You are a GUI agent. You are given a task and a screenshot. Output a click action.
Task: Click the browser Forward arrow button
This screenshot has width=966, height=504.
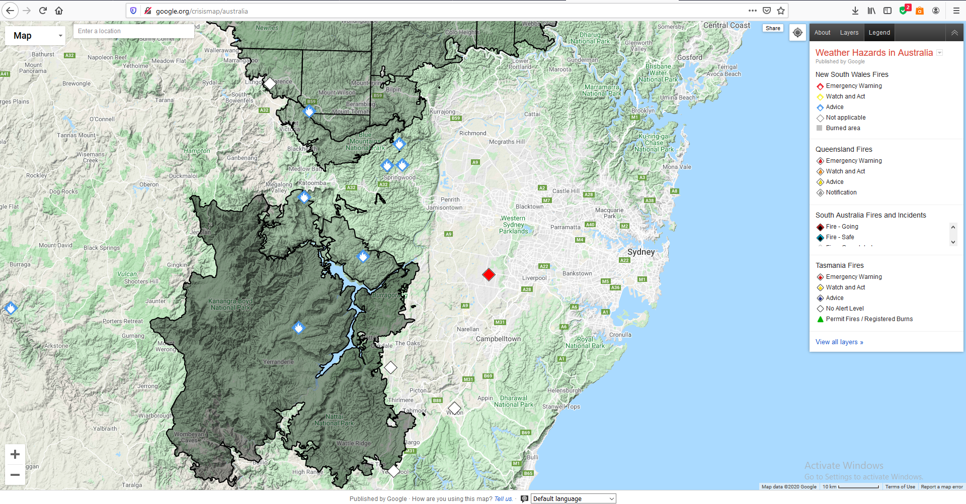pyautogui.click(x=27, y=11)
